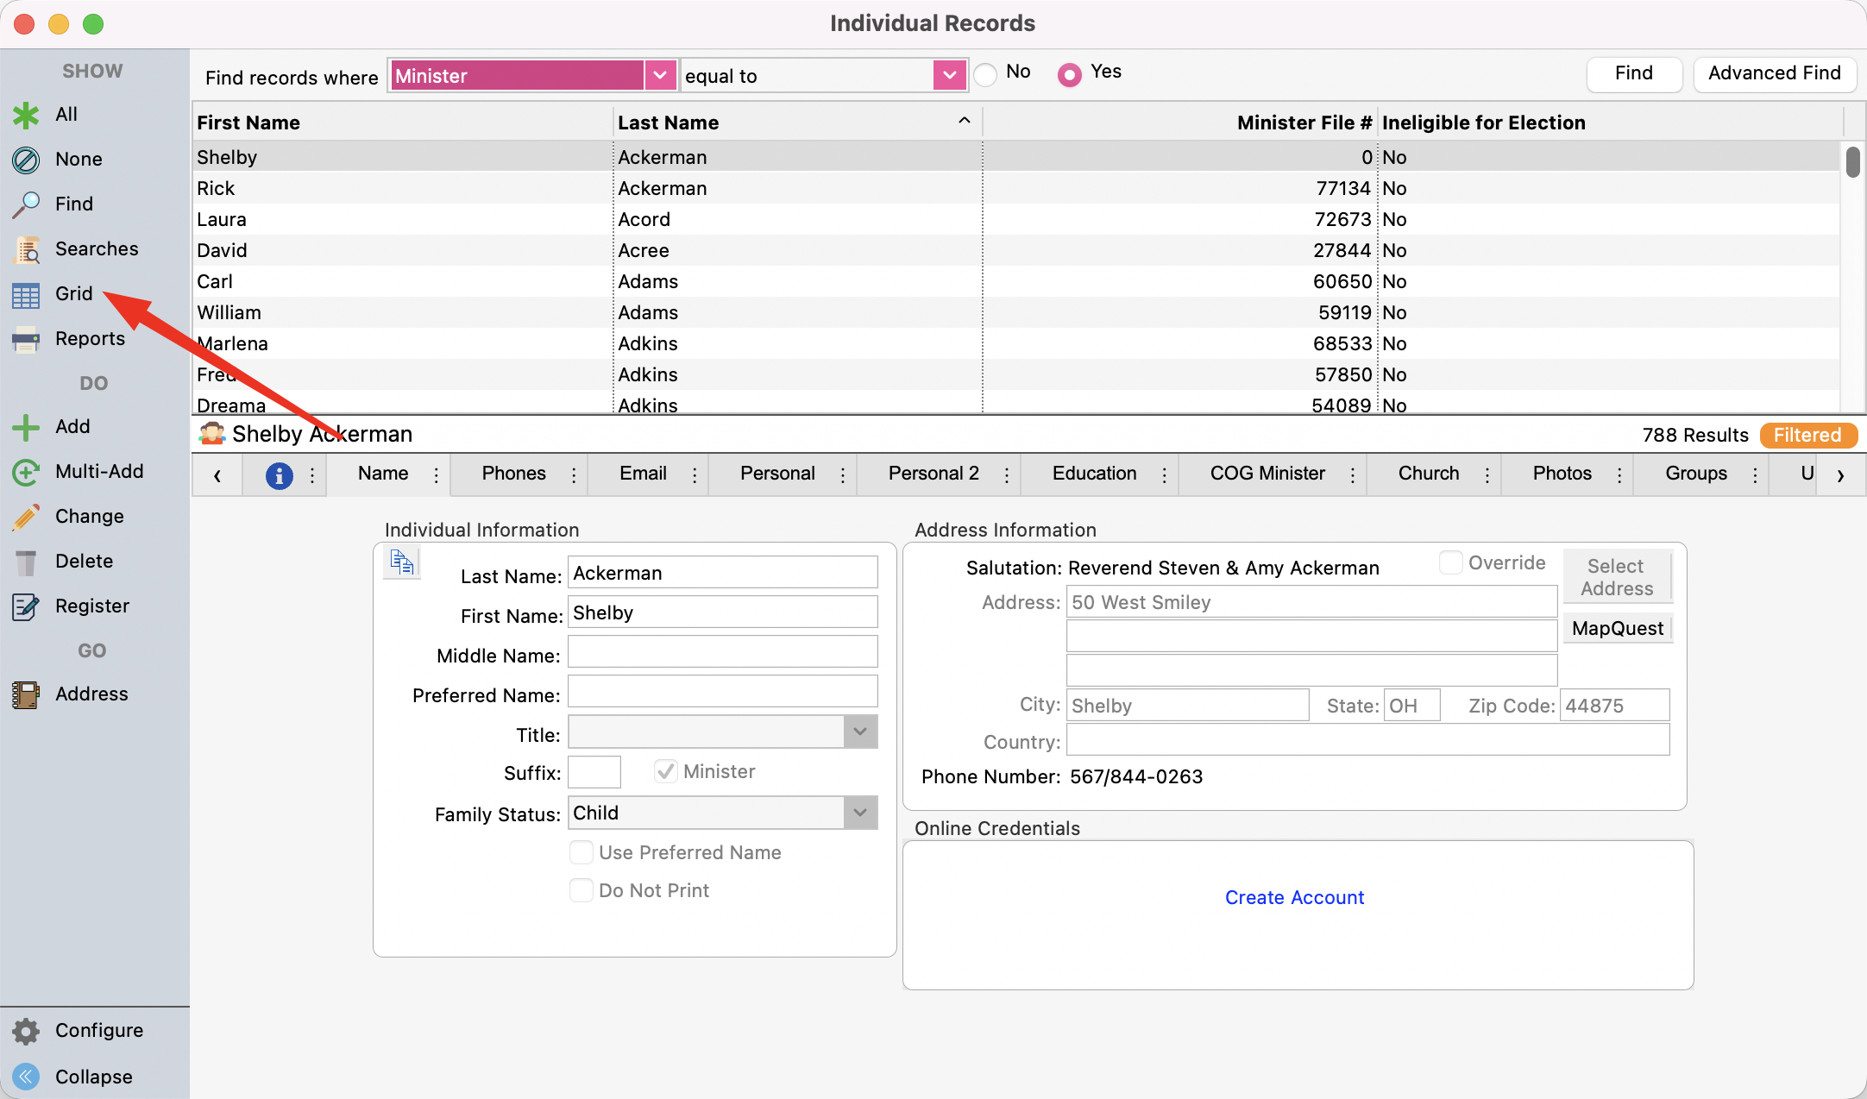Sort by the Last Name column header

tap(797, 122)
